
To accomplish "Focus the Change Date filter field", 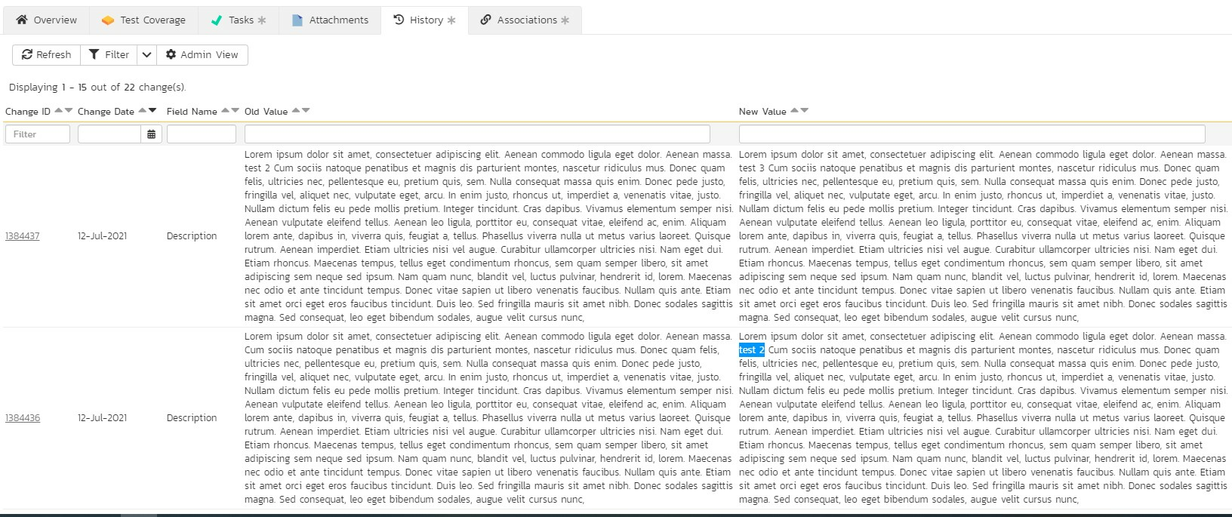I will (x=109, y=134).
